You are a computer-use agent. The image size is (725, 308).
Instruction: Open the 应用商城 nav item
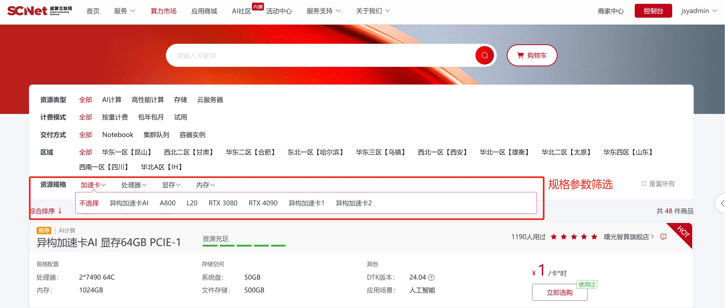click(204, 11)
